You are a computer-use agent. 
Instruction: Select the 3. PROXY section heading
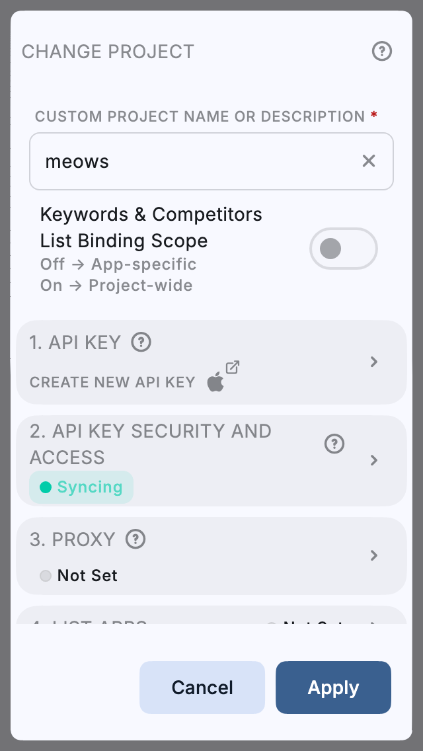tap(73, 539)
